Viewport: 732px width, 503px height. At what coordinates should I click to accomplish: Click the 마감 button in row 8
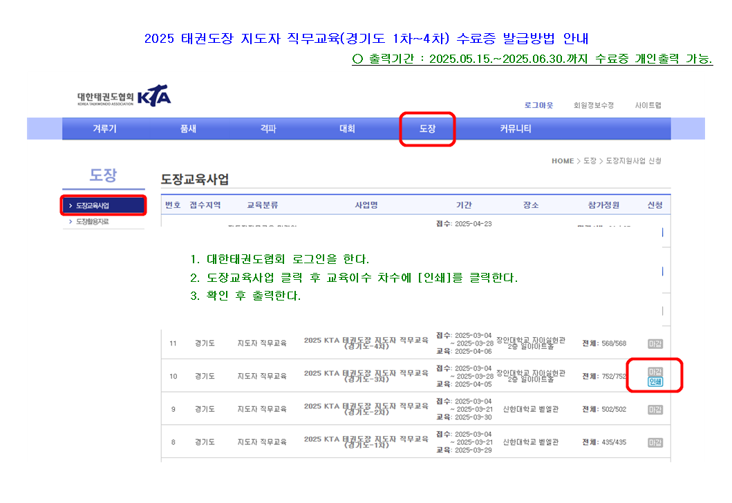[x=655, y=443]
